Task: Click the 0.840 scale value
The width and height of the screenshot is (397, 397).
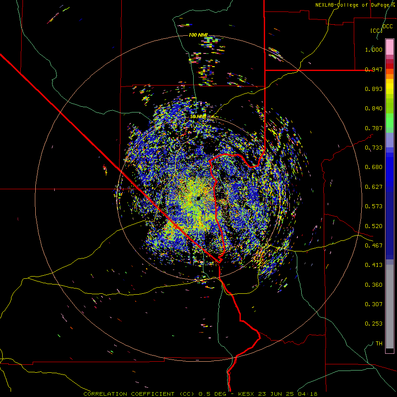Action: [x=374, y=109]
